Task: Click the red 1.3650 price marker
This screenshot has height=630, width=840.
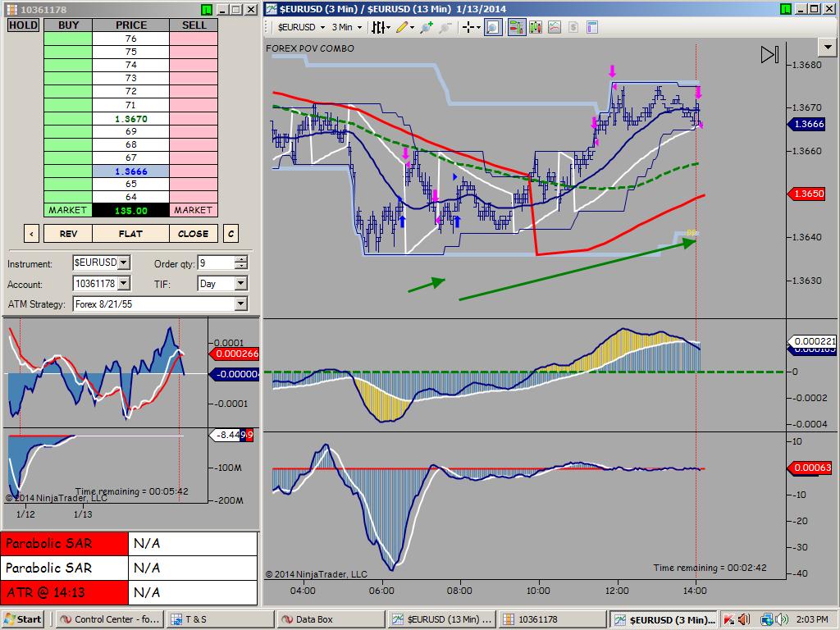Action: (x=806, y=194)
